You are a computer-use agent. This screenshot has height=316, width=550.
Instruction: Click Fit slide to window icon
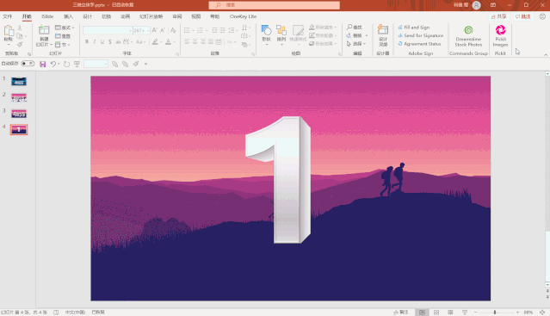[x=542, y=313]
